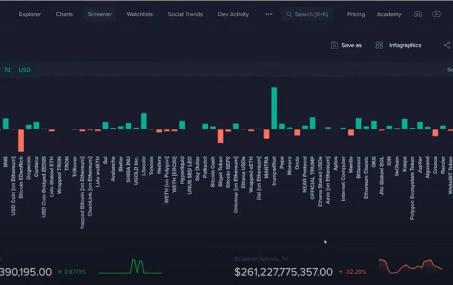This screenshot has width=453, height=285.
Task: Click the Sky Dollar axis label
Action: [197, 169]
